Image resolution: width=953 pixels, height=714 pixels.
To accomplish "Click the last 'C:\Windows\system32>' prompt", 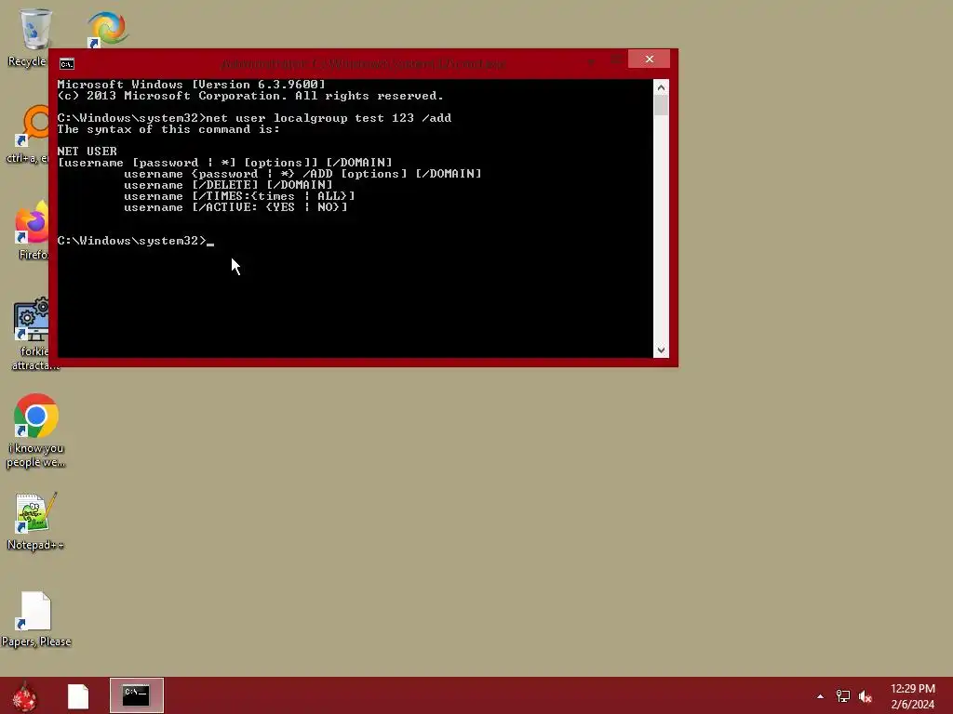I will [132, 241].
